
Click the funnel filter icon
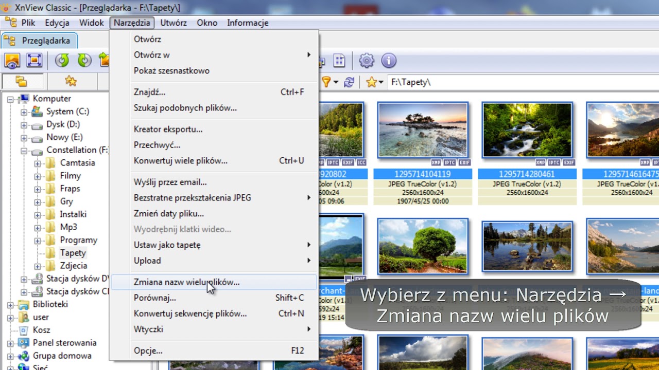(x=326, y=82)
